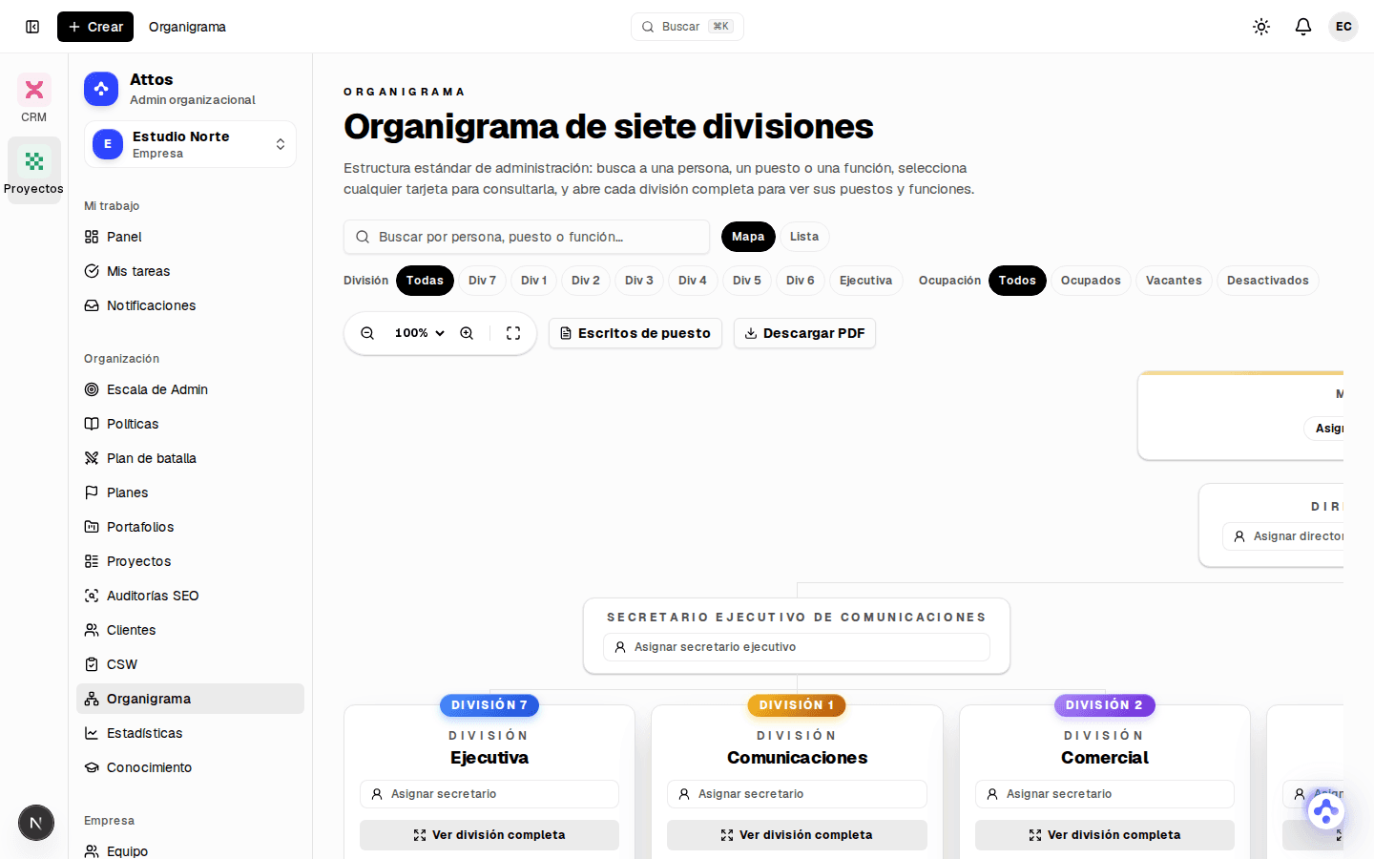This screenshot has width=1374, height=859.
Task: Click the round N avatar button
Action: pos(36,823)
